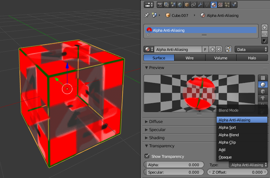Add a new material slot with plus
The width and height of the screenshot is (270, 178).
click(265, 27)
